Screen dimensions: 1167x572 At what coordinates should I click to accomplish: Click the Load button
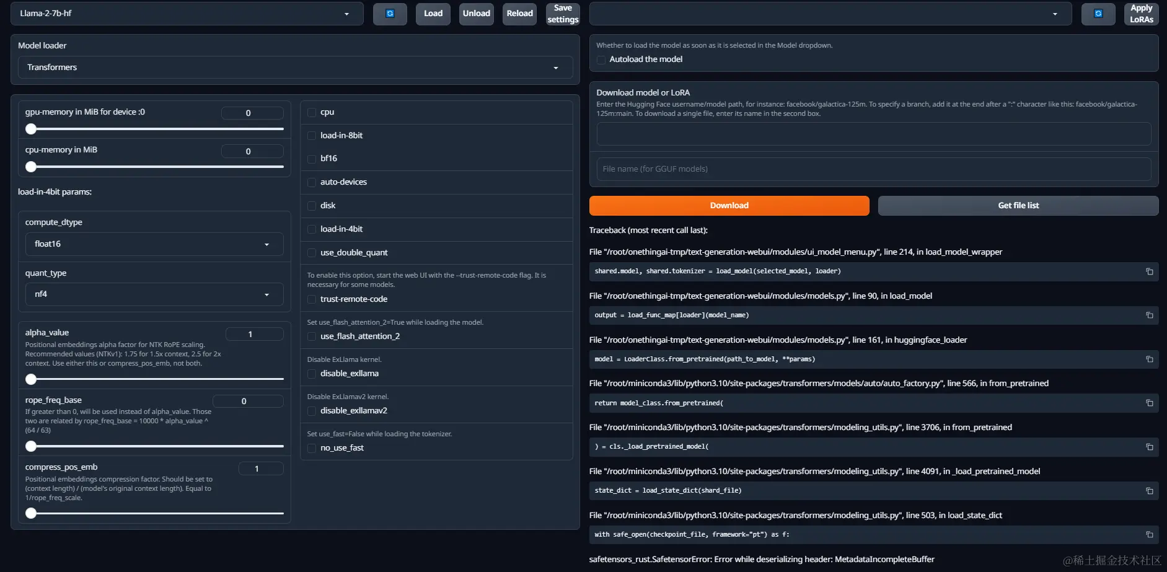click(433, 14)
